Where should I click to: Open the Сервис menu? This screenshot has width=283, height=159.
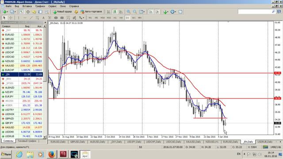52,6
